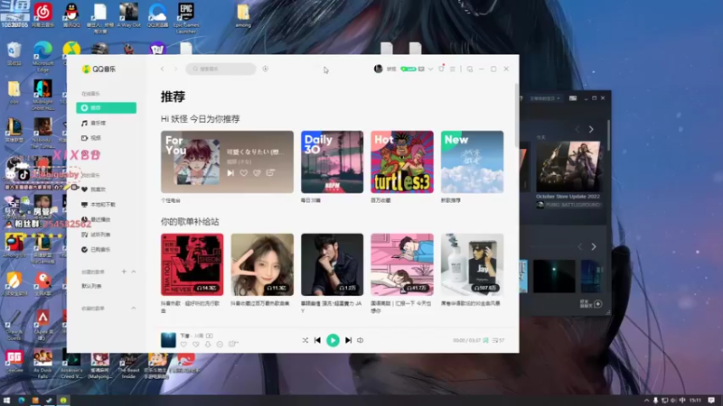The height and width of the screenshot is (406, 723).
Task: Expand the account dropdown chevron in title bar
Action: (x=430, y=69)
